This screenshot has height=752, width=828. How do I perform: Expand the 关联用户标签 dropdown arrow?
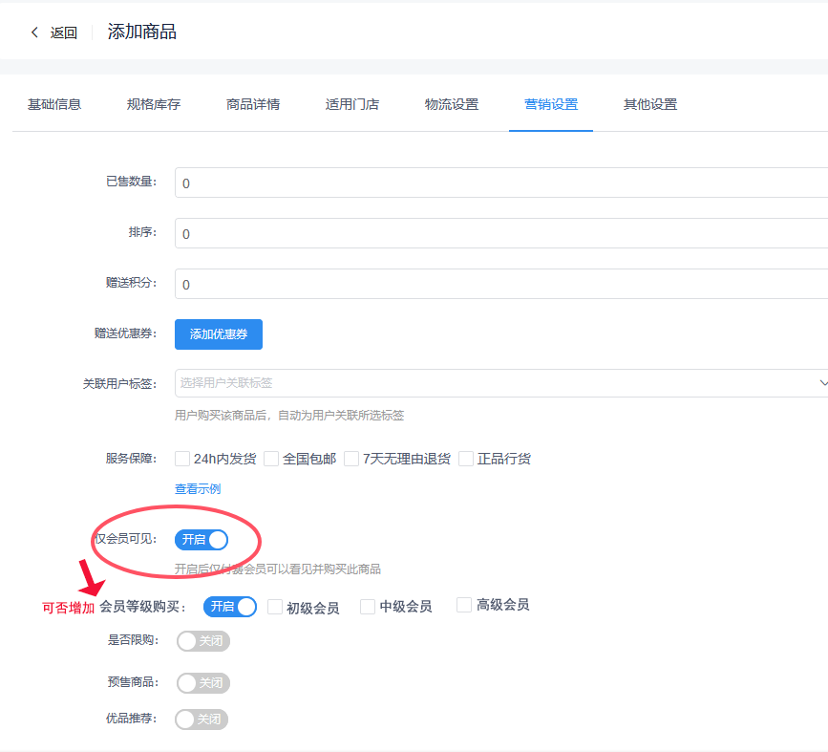point(822,383)
